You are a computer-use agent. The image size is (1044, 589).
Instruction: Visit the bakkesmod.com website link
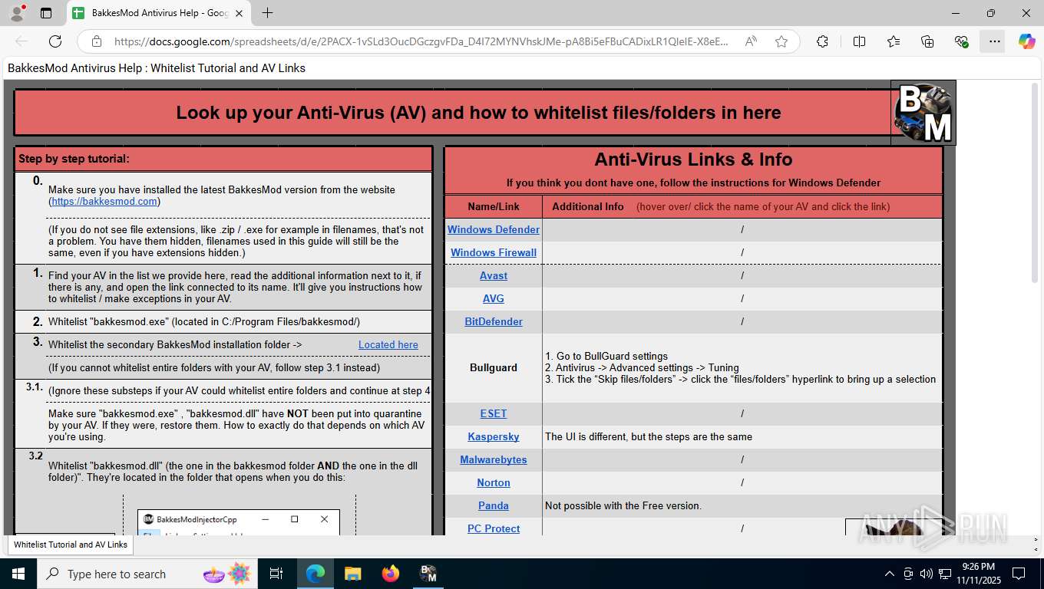(104, 201)
